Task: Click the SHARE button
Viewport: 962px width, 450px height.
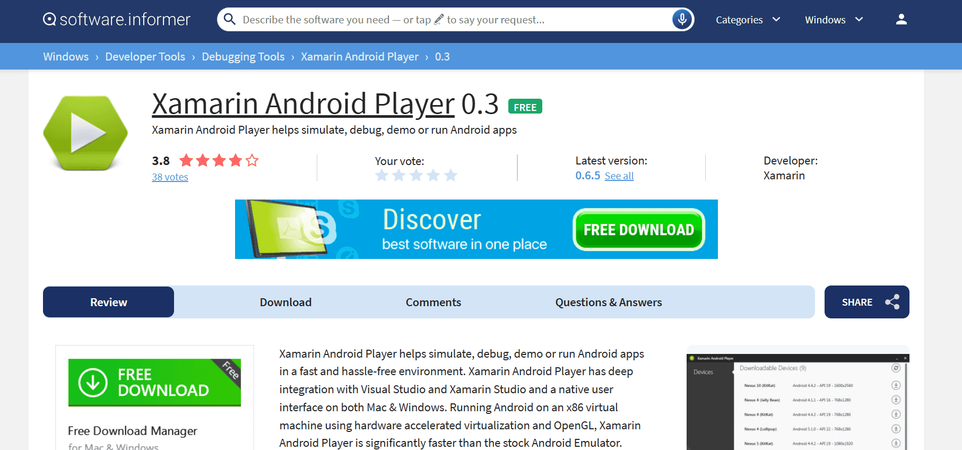Action: (x=866, y=302)
